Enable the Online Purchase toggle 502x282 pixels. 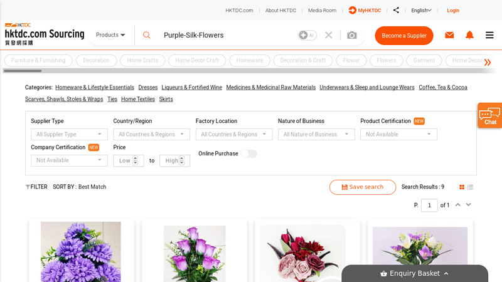249,154
